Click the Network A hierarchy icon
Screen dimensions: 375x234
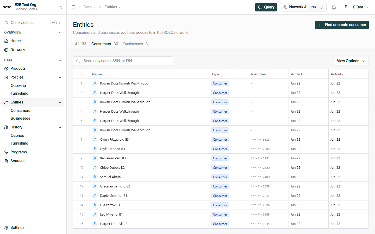(285, 7)
